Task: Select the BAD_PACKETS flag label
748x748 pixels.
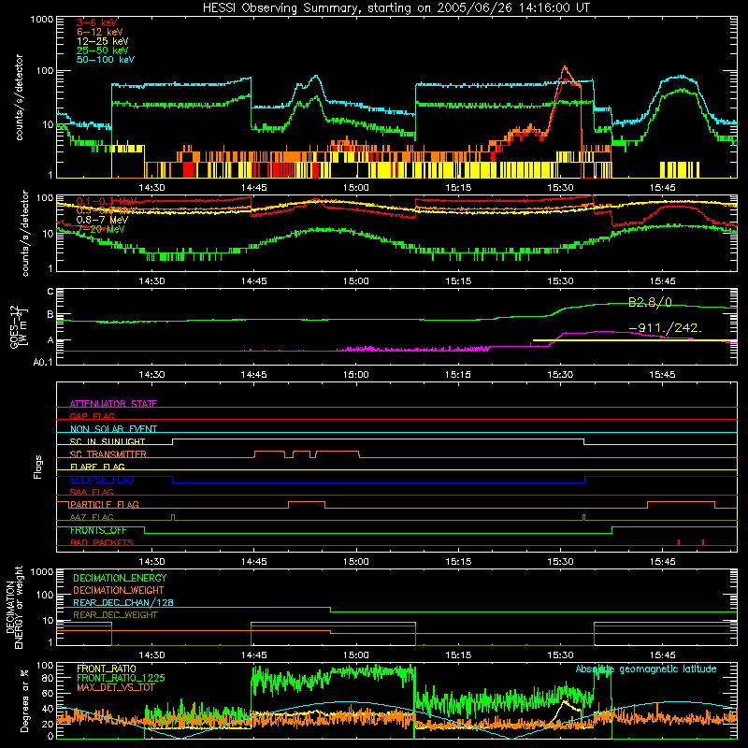Action: [102, 542]
